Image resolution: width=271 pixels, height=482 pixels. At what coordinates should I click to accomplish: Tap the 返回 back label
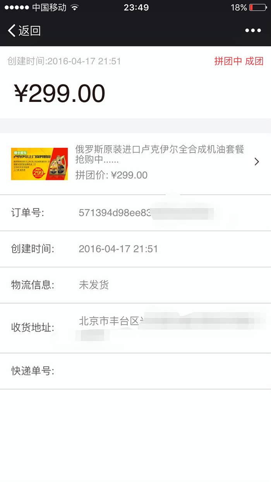29,31
